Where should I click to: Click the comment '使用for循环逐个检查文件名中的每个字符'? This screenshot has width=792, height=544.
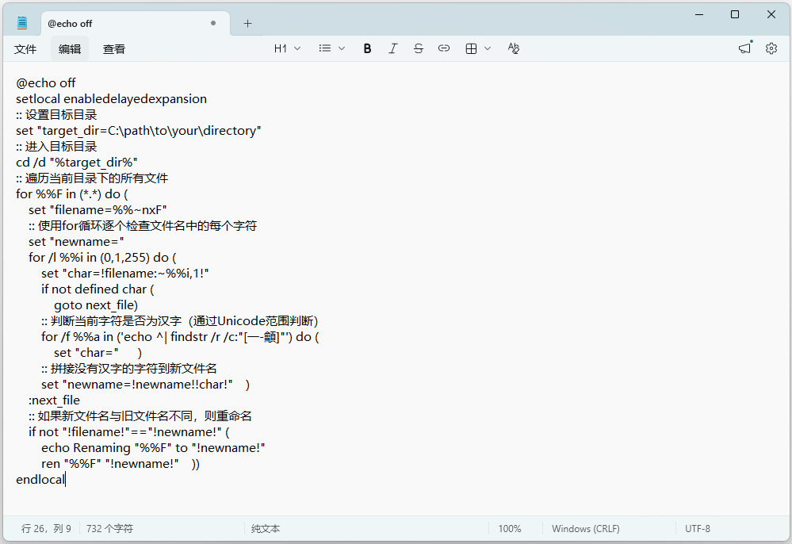(147, 226)
